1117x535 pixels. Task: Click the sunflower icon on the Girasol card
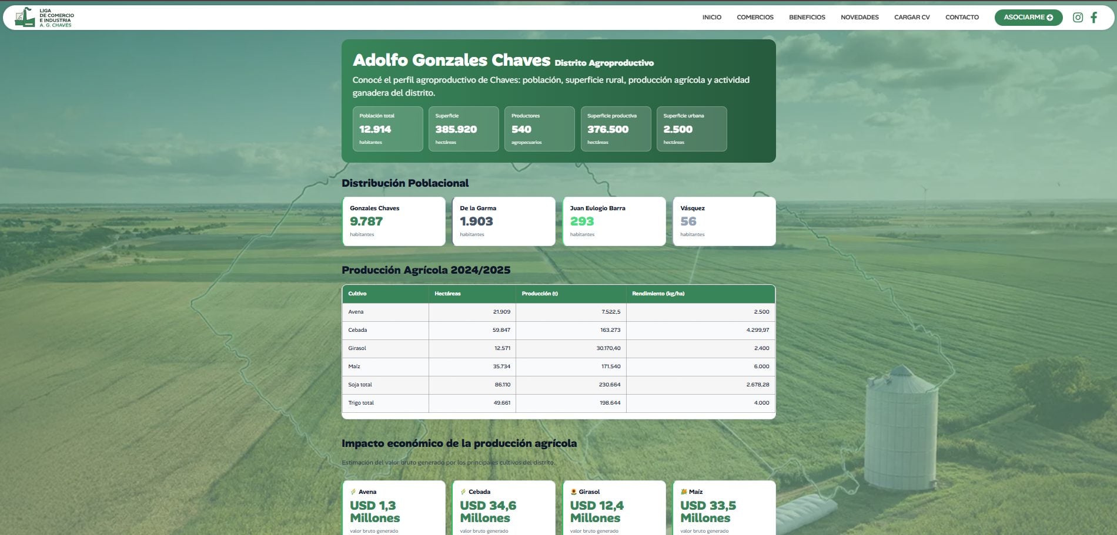click(x=574, y=492)
